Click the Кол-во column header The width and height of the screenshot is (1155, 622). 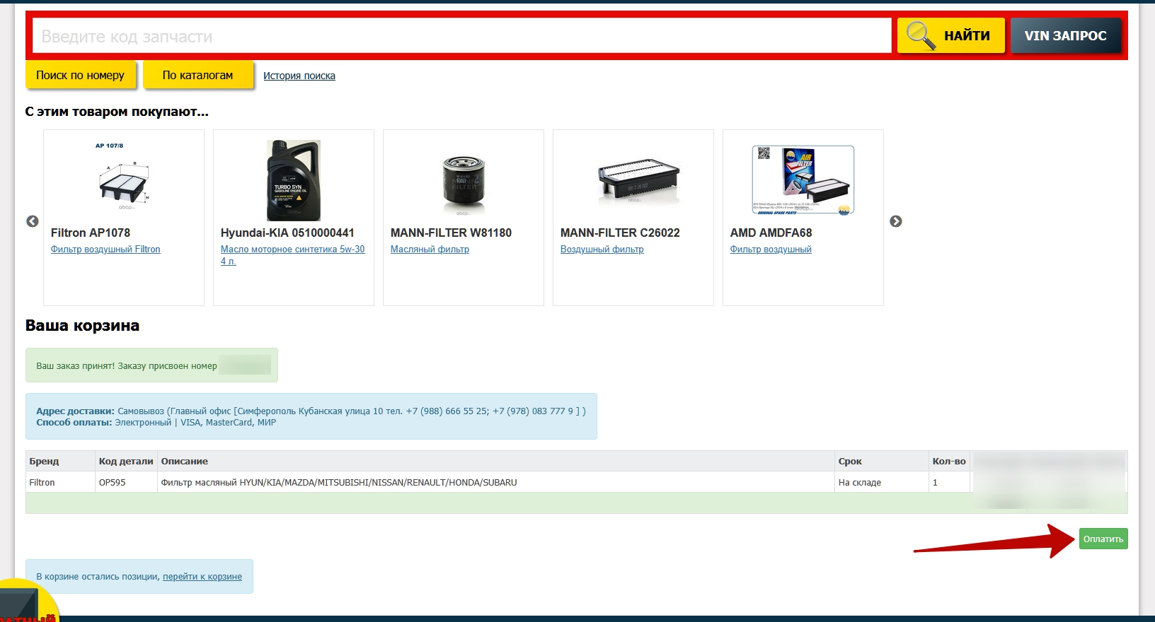click(x=949, y=462)
